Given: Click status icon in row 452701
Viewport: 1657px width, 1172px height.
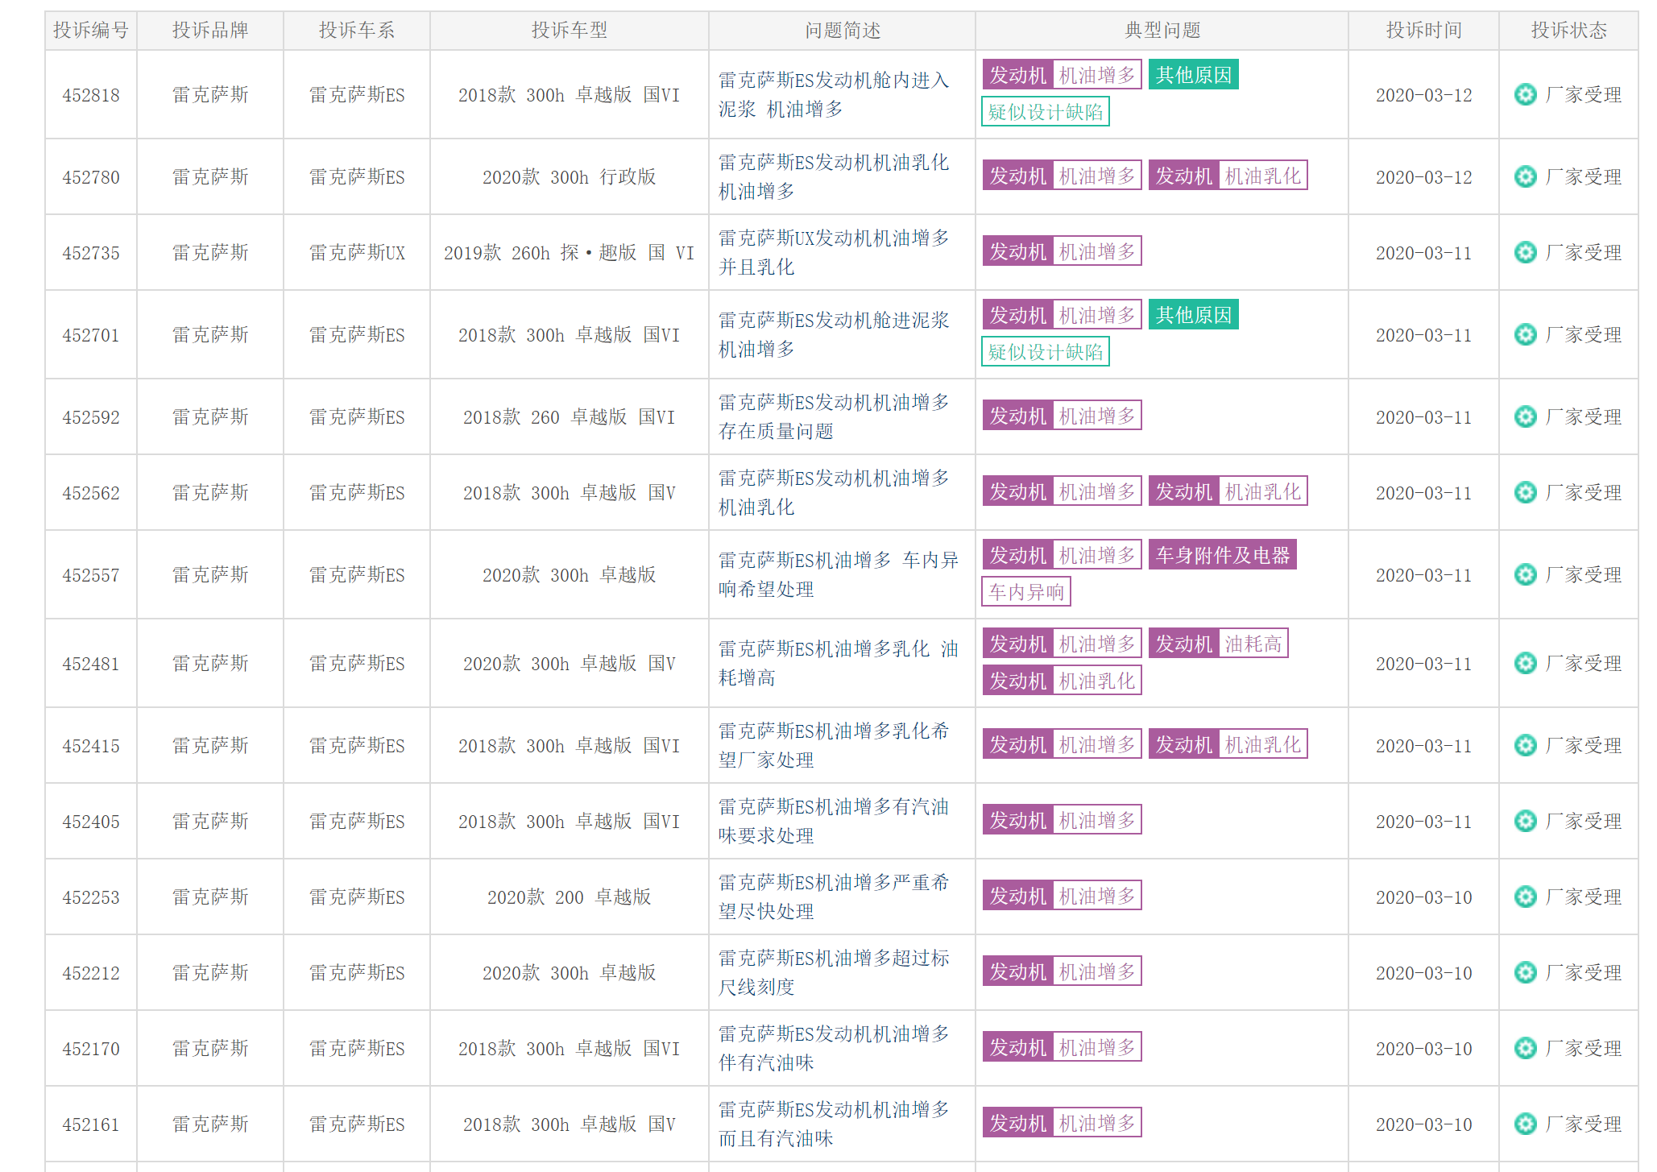Looking at the screenshot, I should click(1525, 334).
